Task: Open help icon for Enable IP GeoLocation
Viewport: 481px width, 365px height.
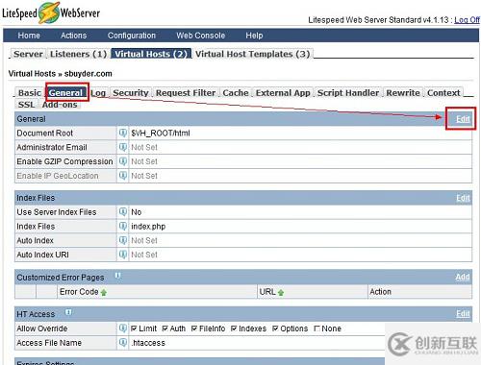Action: click(123, 176)
